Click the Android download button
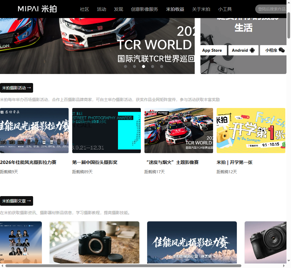291x268 pixels. coord(243,50)
